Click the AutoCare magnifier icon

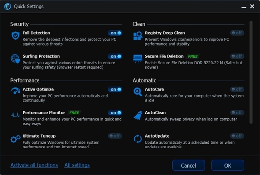click(137, 92)
